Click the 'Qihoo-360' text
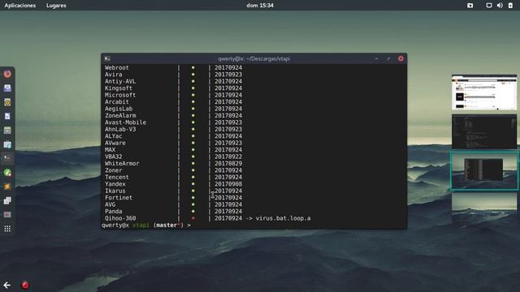520x292 pixels. (120, 218)
